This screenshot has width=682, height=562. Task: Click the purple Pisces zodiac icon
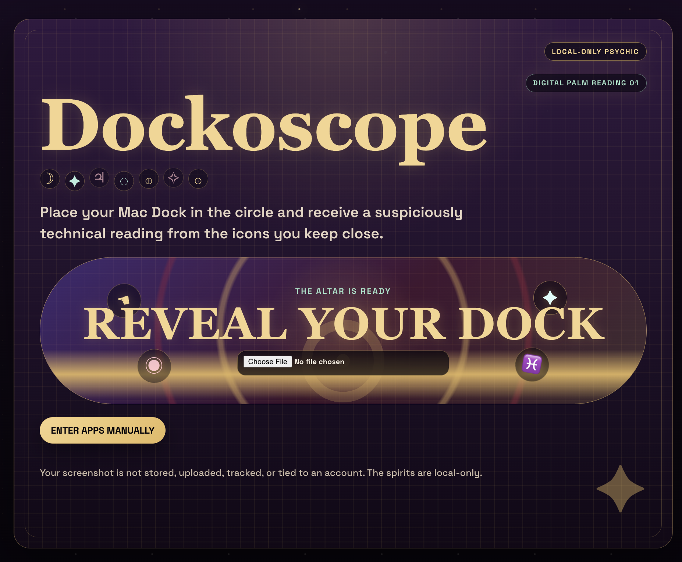point(532,364)
